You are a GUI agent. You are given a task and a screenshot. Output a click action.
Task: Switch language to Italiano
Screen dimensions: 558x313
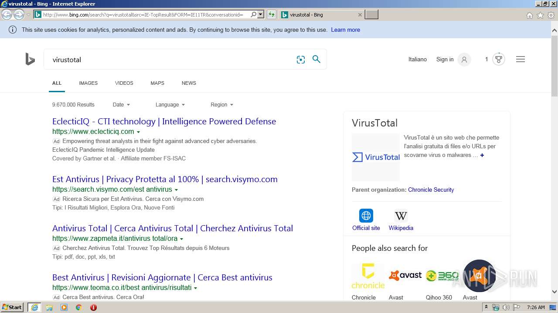coord(418,59)
